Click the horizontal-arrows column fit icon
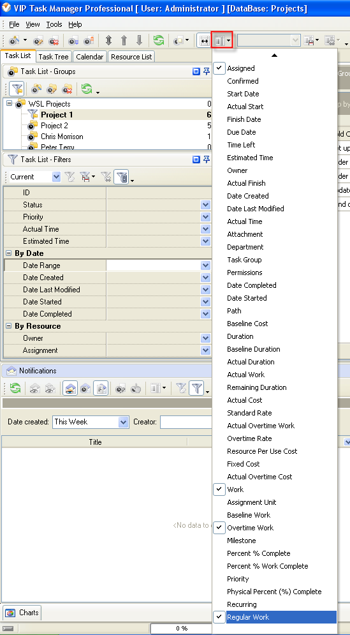Image resolution: width=350 pixels, height=635 pixels. pos(205,40)
